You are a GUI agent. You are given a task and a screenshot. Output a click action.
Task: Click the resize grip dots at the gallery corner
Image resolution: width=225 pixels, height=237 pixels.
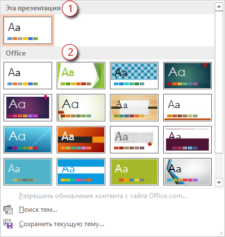click(220, 234)
